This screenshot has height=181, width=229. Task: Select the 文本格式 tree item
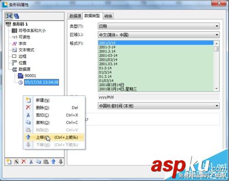coord(26,50)
